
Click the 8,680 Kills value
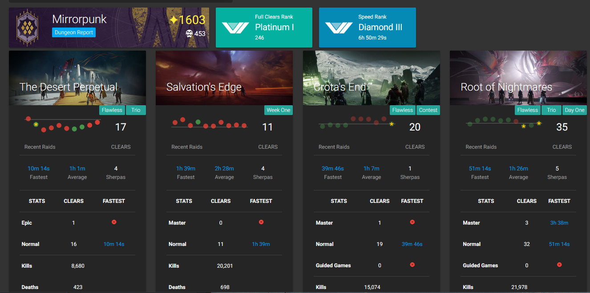[78, 266]
